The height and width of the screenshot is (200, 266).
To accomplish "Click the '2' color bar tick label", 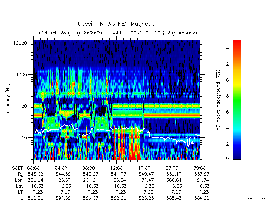I will click(x=227, y=144).
